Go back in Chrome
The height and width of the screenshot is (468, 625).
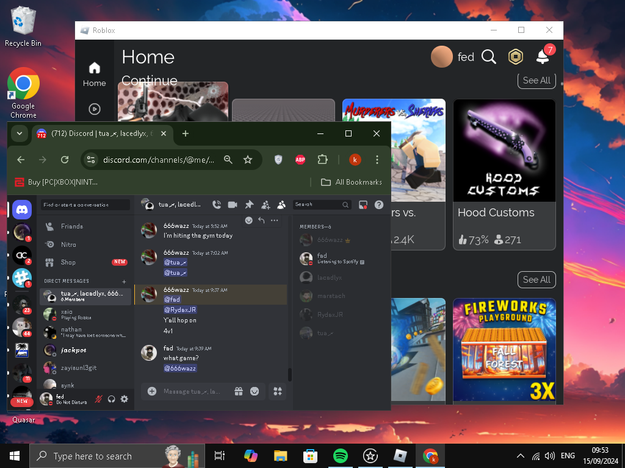click(21, 160)
